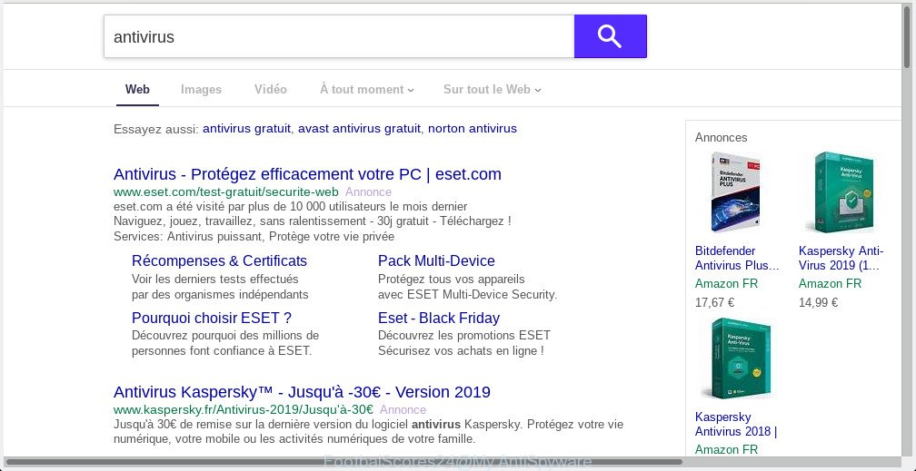Click the "Annonce" label next to the kaspersky URL
The height and width of the screenshot is (471, 916).
403,409
